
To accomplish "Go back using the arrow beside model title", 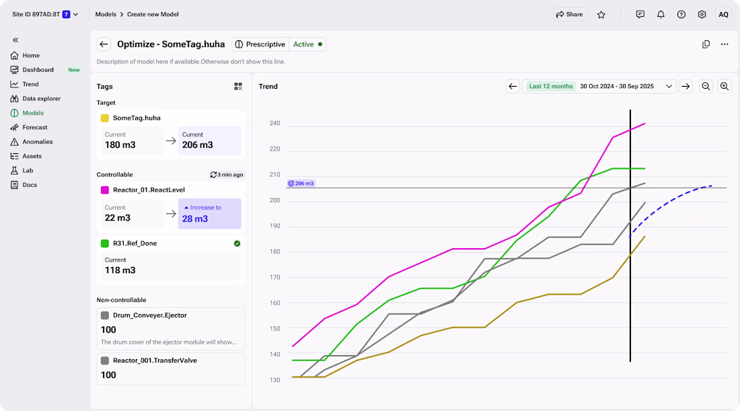I will tap(104, 44).
